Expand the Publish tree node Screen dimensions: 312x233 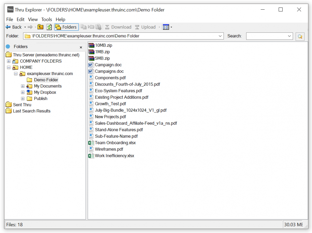(23, 98)
